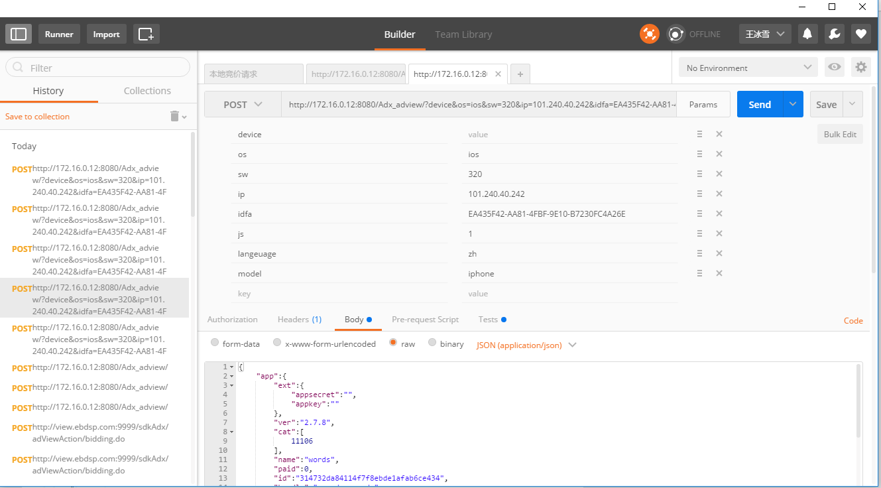Collapse the "app" JSON fold arrow
This screenshot has width=881, height=488.
231,376
